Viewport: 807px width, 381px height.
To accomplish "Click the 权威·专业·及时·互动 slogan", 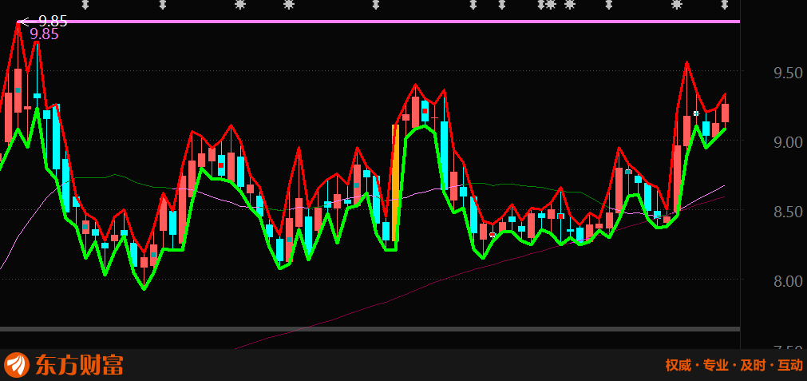I will click(x=734, y=366).
